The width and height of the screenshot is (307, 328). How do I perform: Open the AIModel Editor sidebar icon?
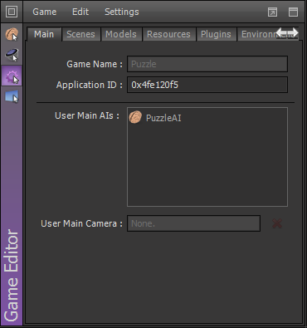(12, 35)
